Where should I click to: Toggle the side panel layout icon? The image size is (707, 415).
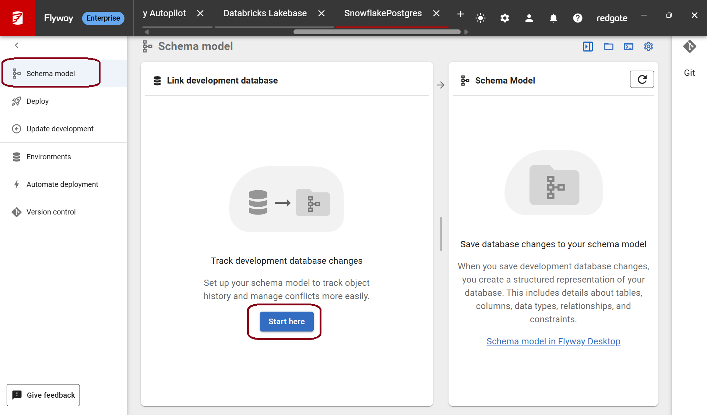(588, 46)
